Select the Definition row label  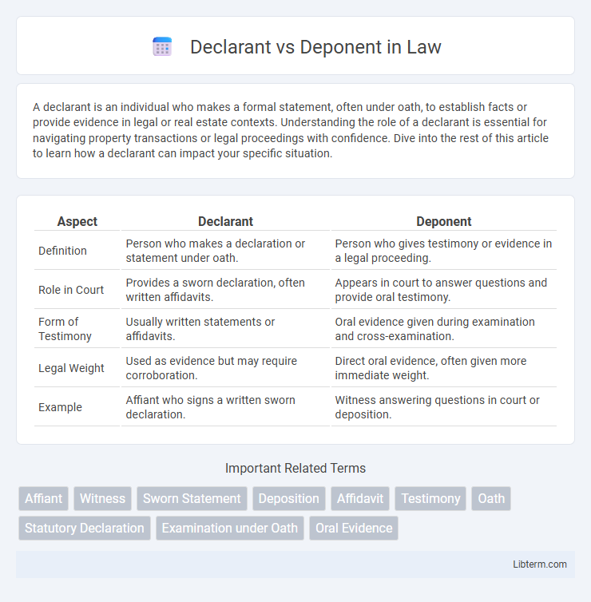point(62,251)
